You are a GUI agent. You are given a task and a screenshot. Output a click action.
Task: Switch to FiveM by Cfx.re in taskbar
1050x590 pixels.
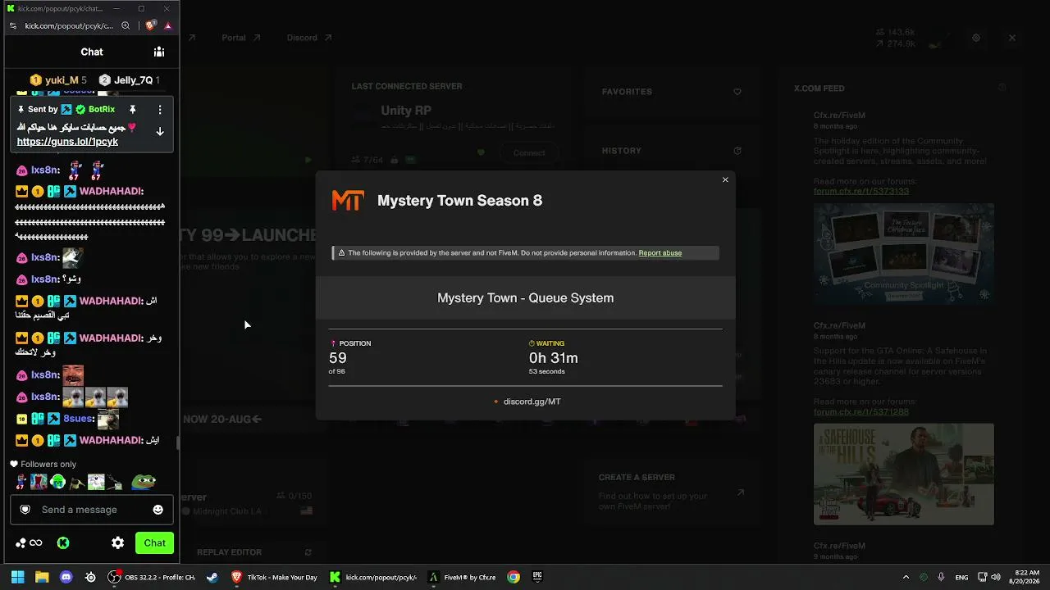pyautogui.click(x=463, y=577)
